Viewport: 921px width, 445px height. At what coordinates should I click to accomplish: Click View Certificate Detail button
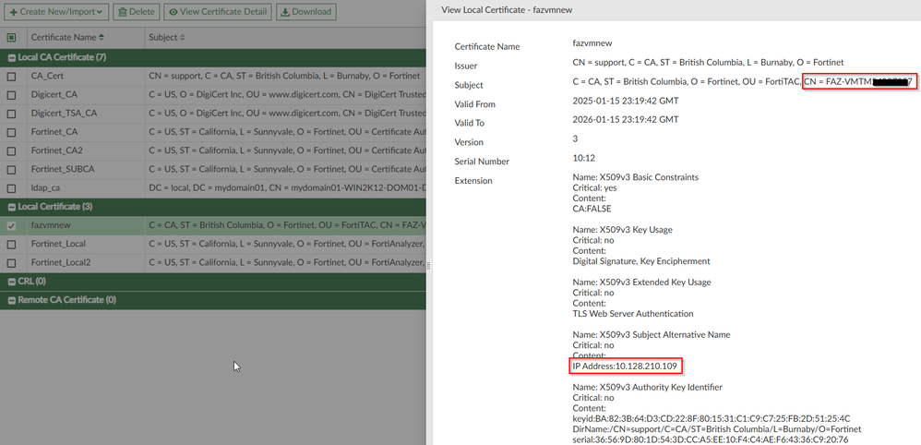tap(218, 11)
